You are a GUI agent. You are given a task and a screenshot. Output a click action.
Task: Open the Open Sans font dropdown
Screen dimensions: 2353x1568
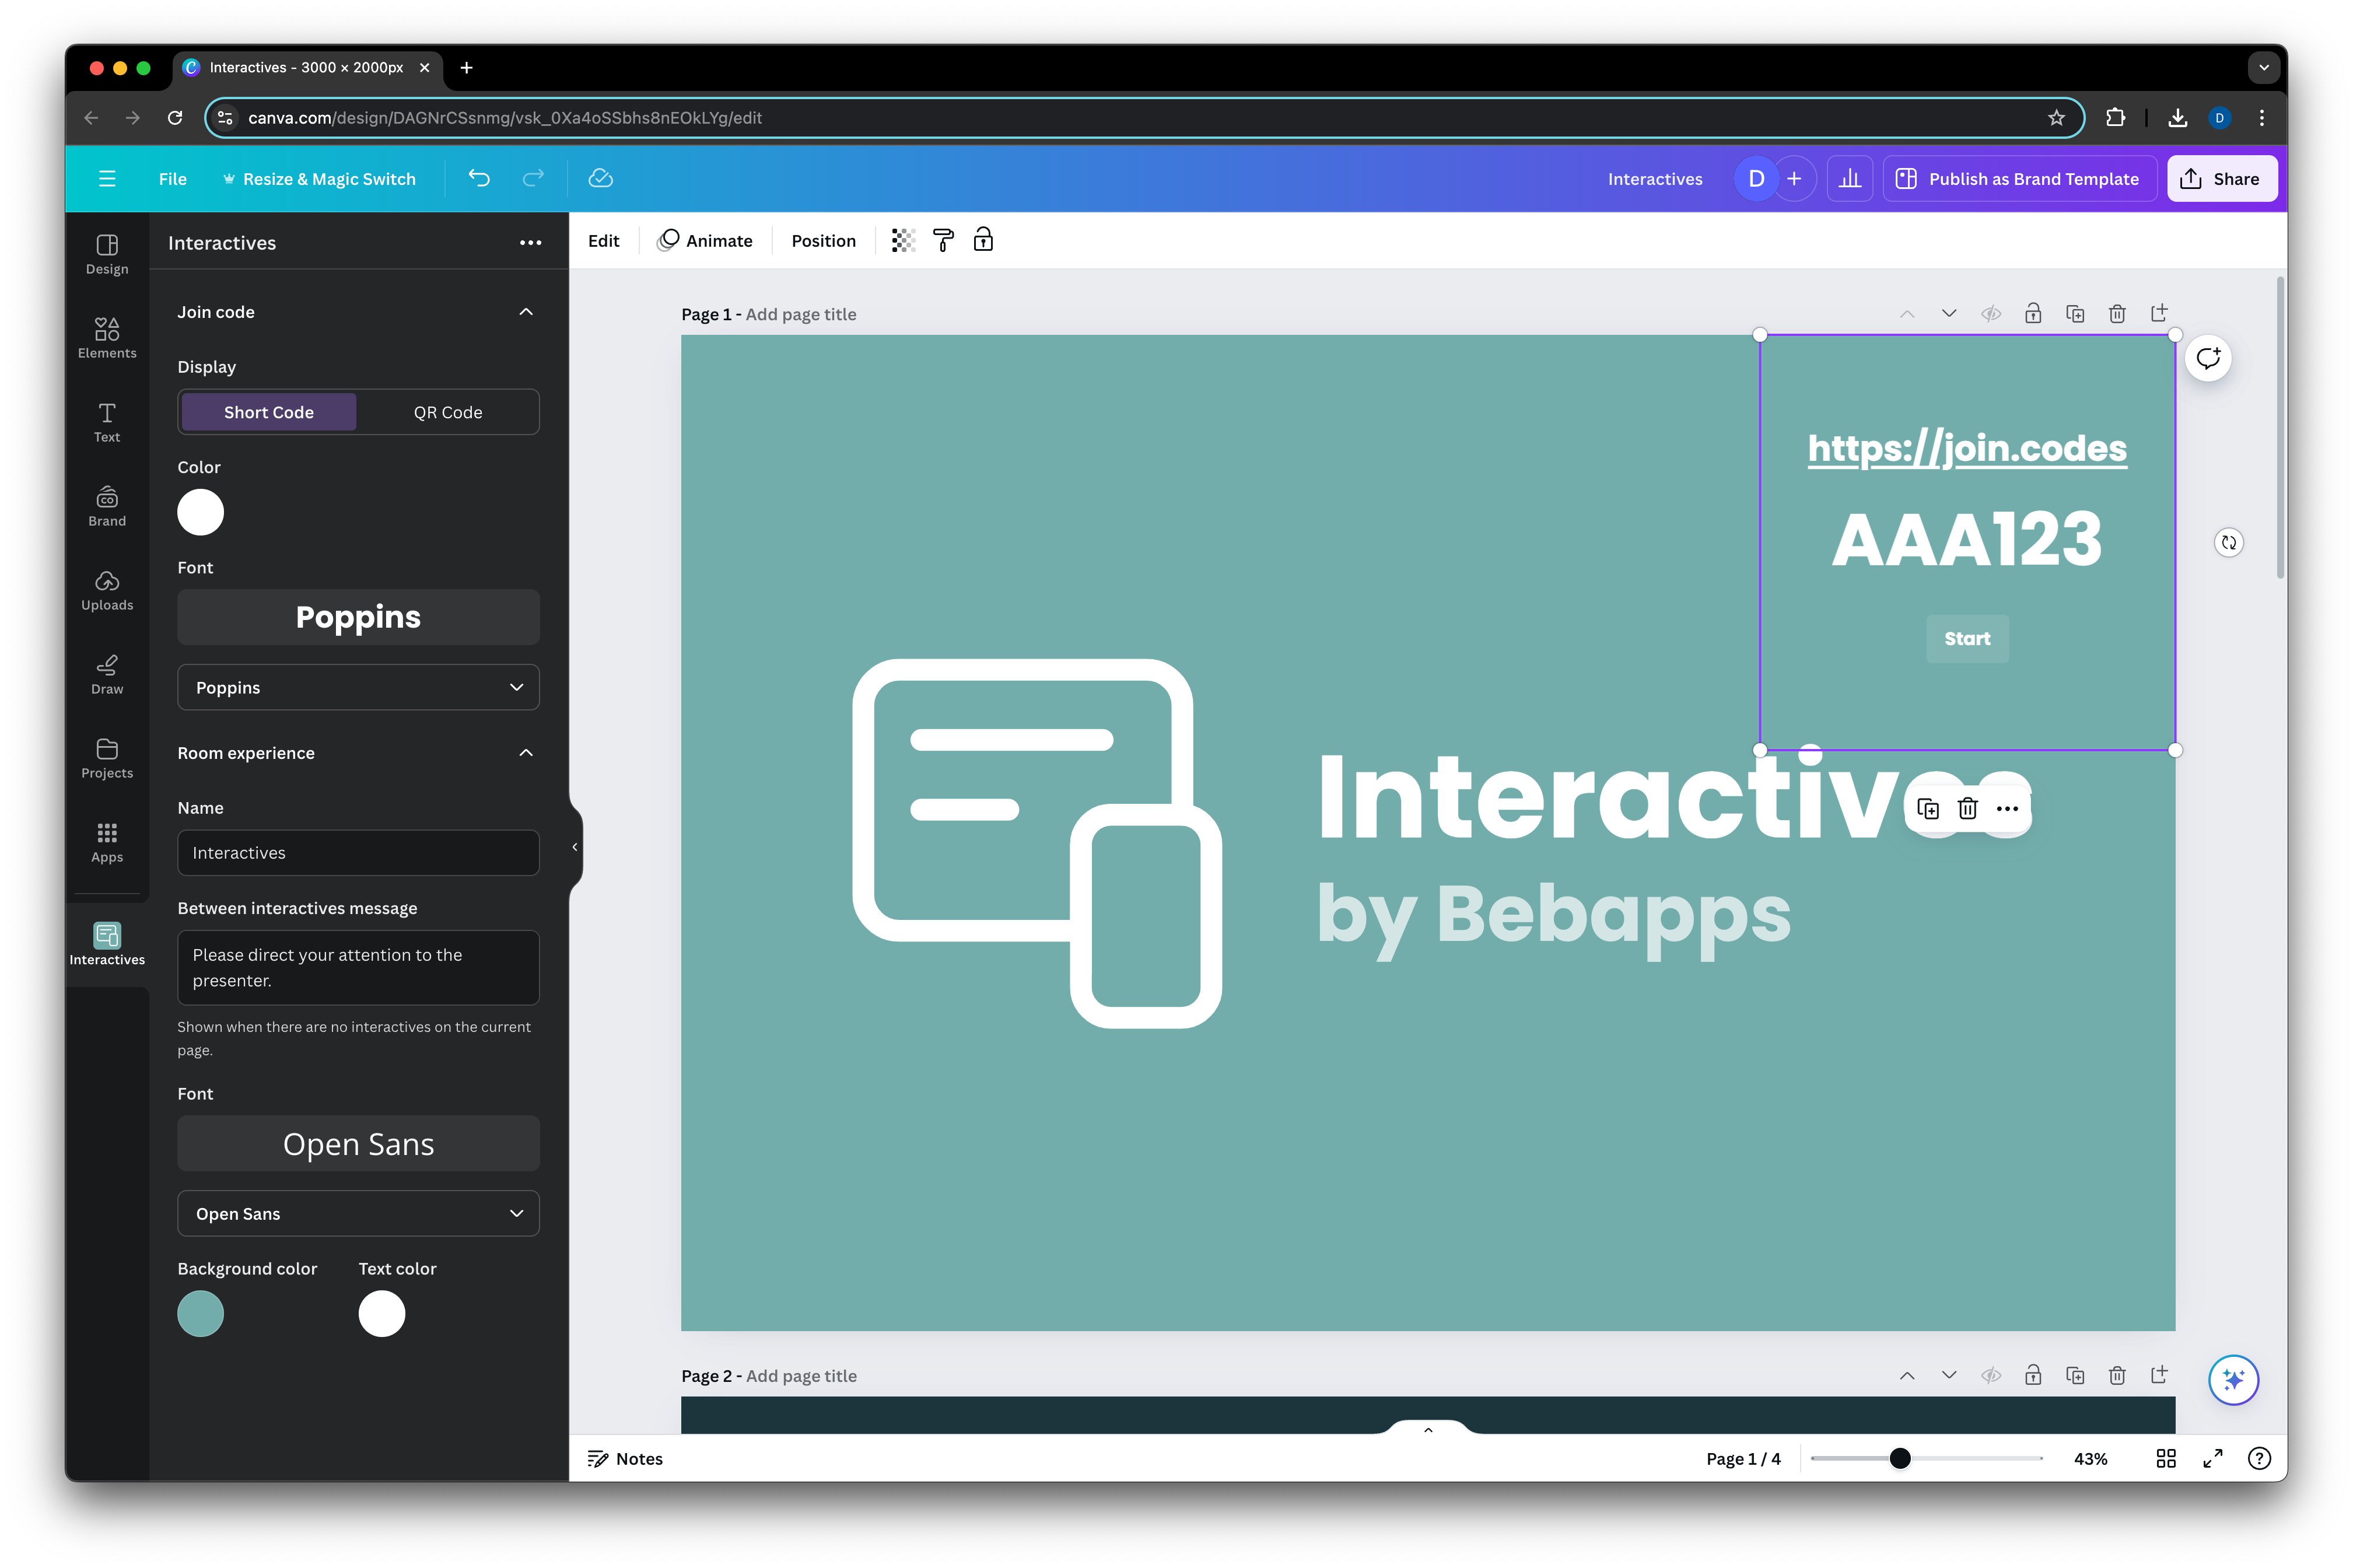pyautogui.click(x=358, y=1213)
